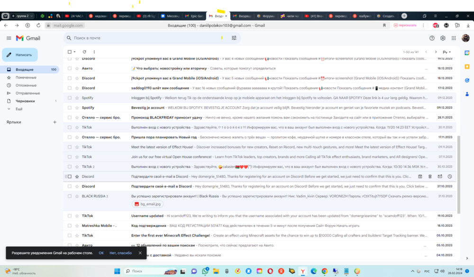This screenshot has width=474, height=277.
Task: Click the mail.google.com address field
Action: click(x=68, y=26)
